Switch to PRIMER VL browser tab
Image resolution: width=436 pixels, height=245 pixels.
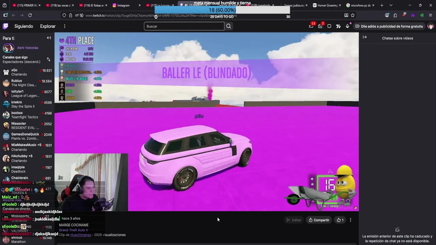26,5
